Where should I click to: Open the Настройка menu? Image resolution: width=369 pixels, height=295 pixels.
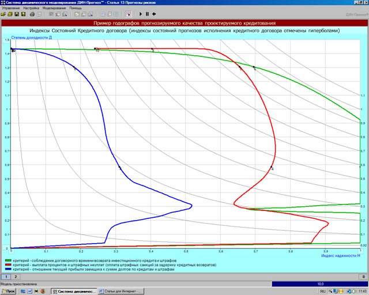click(31, 9)
